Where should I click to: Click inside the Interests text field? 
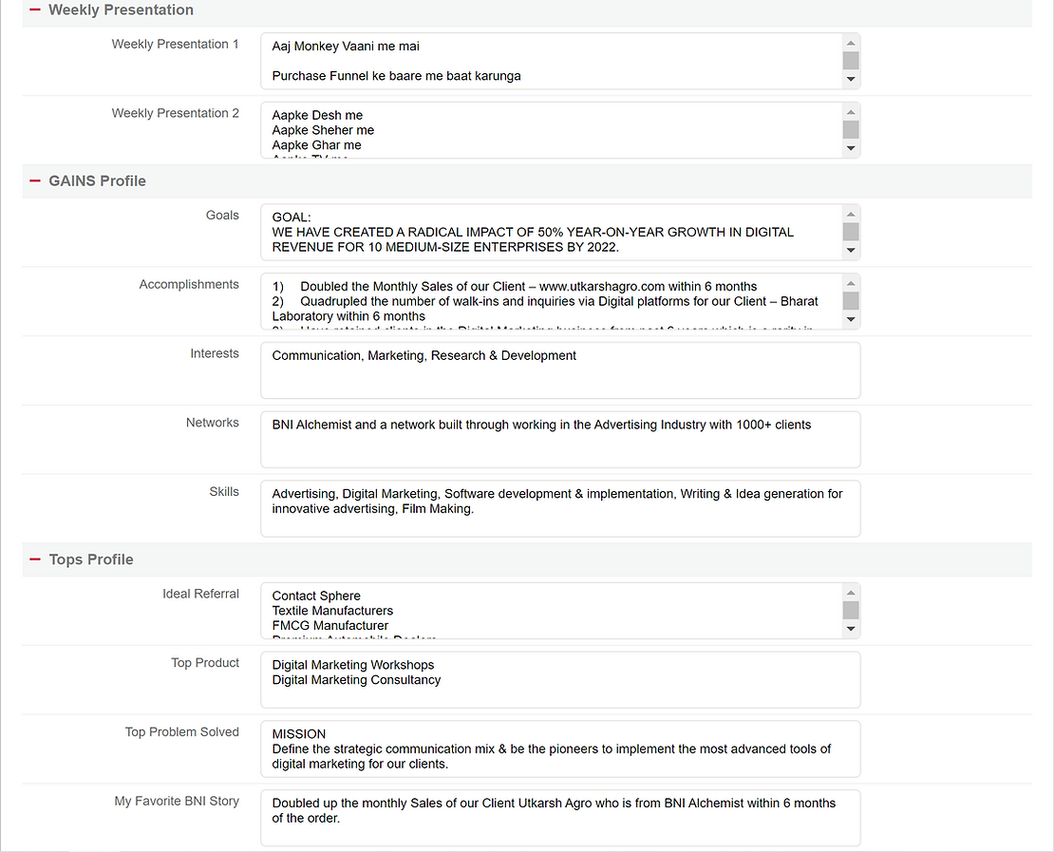pos(560,370)
